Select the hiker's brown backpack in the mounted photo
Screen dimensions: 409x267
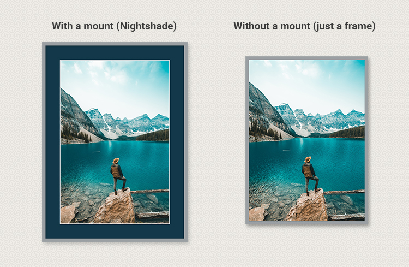(115, 171)
